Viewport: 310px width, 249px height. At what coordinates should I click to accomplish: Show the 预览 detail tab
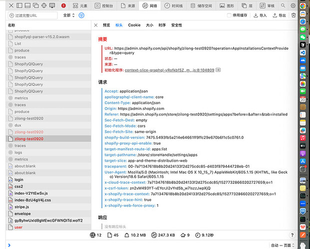[x=106, y=25]
